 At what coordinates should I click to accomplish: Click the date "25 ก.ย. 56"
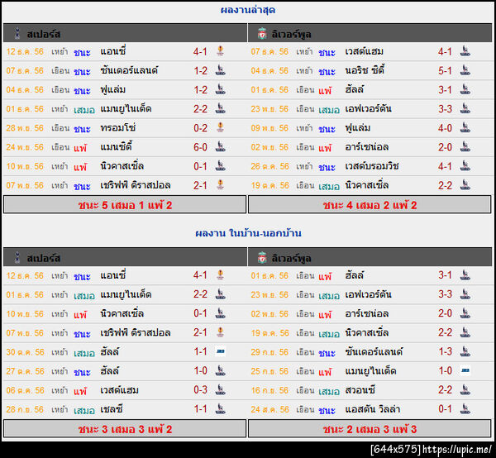pos(269,370)
